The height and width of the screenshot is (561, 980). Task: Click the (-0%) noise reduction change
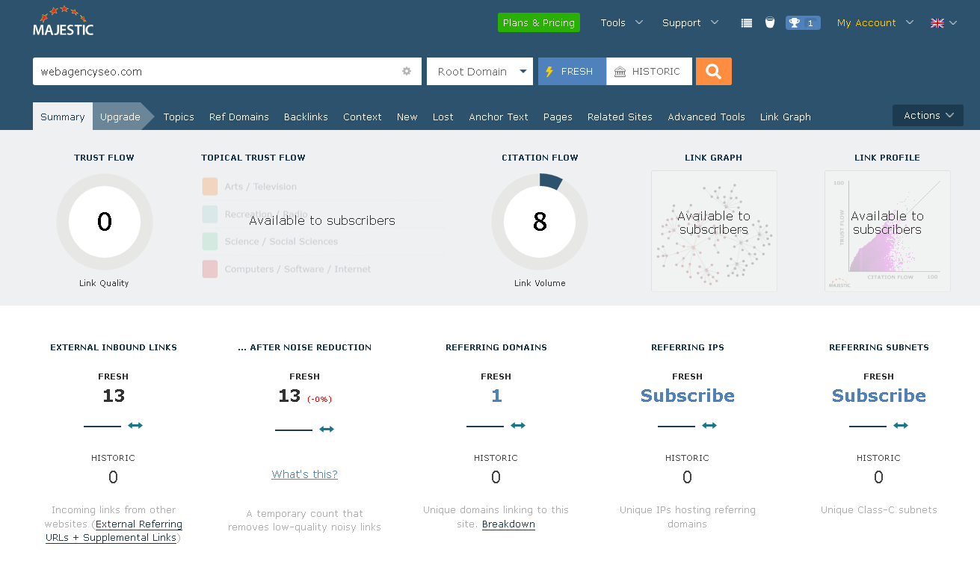point(319,399)
